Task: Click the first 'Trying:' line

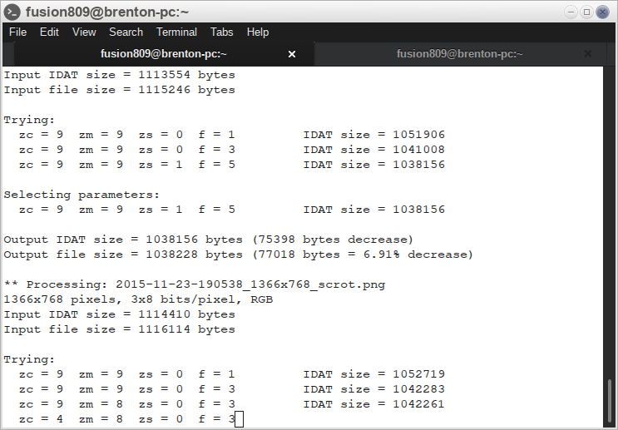Action: (x=29, y=120)
